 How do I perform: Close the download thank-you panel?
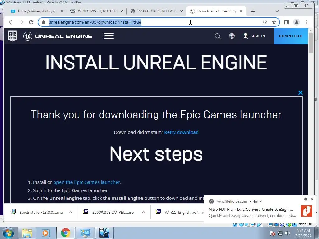[x=300, y=93]
